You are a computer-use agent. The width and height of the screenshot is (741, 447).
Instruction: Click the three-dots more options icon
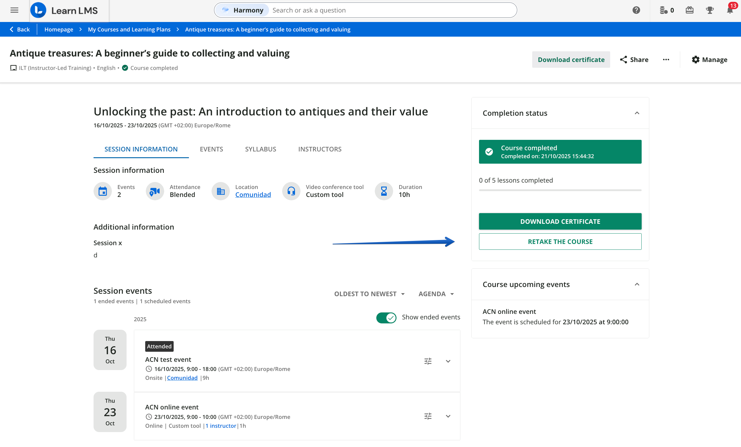coord(666,60)
